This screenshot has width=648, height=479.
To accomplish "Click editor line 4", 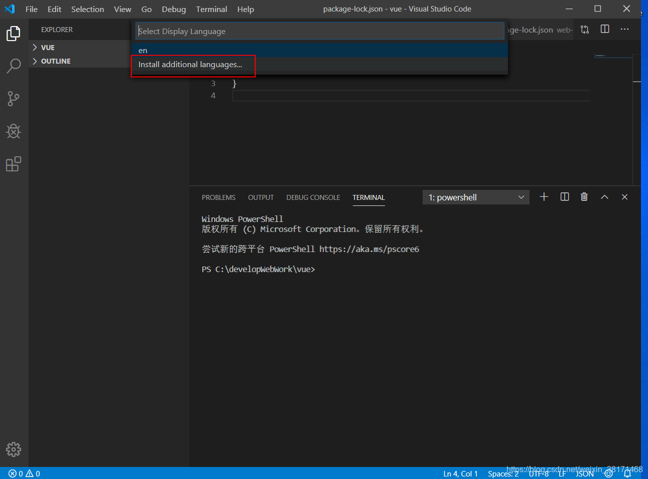I will tap(411, 96).
